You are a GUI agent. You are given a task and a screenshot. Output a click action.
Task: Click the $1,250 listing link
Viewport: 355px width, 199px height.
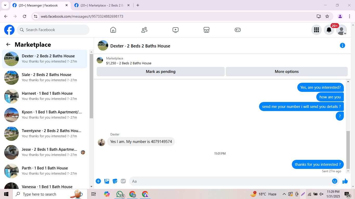(129, 63)
